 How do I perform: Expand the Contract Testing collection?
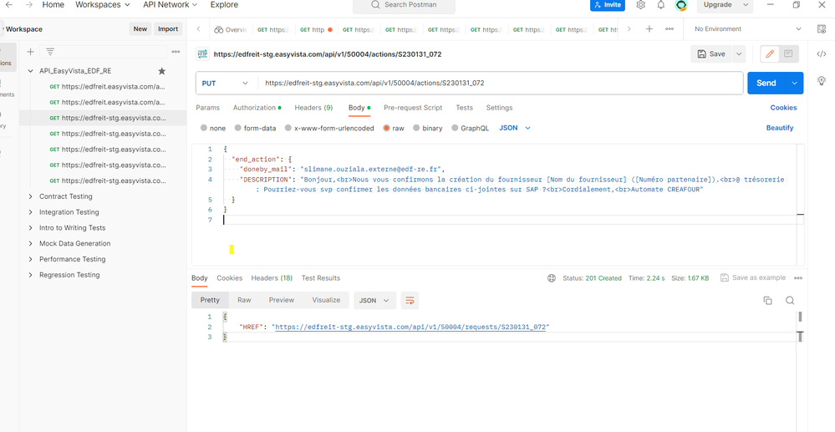(x=31, y=196)
